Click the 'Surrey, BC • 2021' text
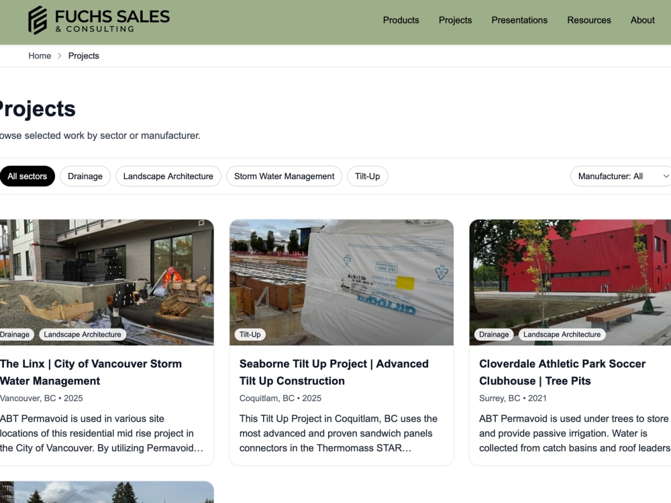 pyautogui.click(x=513, y=398)
